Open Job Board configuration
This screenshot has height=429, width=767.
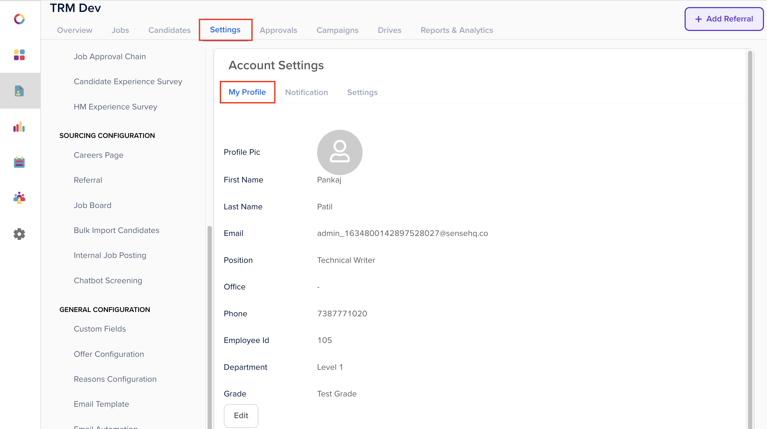[x=92, y=206]
